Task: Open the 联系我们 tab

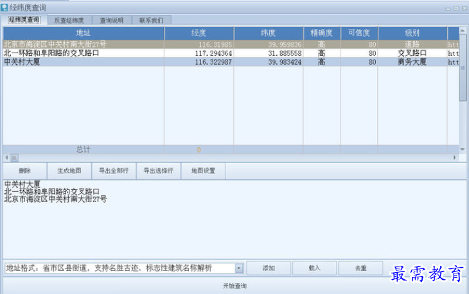Action: pyautogui.click(x=151, y=21)
